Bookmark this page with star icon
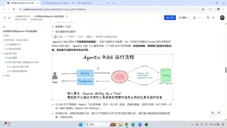 [203, 9]
